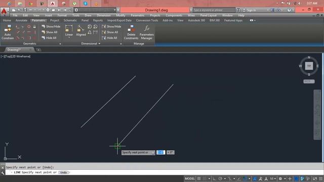
Task: Open the Parametric menu in menu bar
Action: coord(137,15)
